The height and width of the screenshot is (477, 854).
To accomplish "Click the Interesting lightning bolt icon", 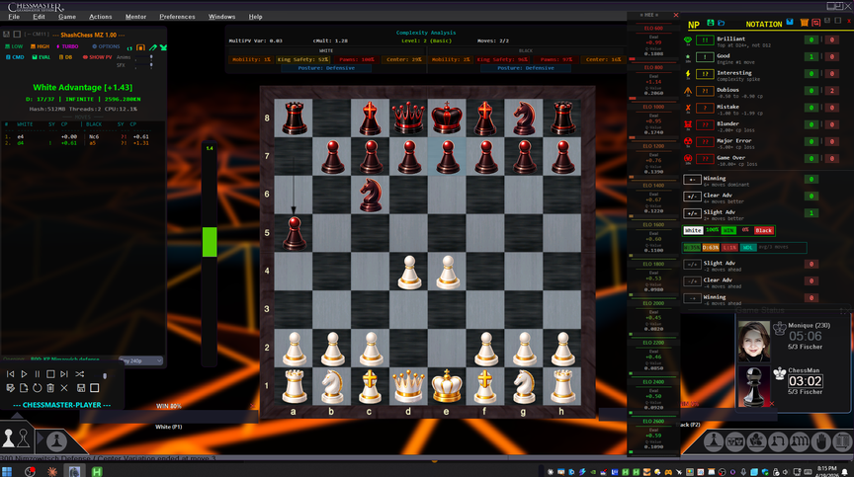I will click(688, 74).
